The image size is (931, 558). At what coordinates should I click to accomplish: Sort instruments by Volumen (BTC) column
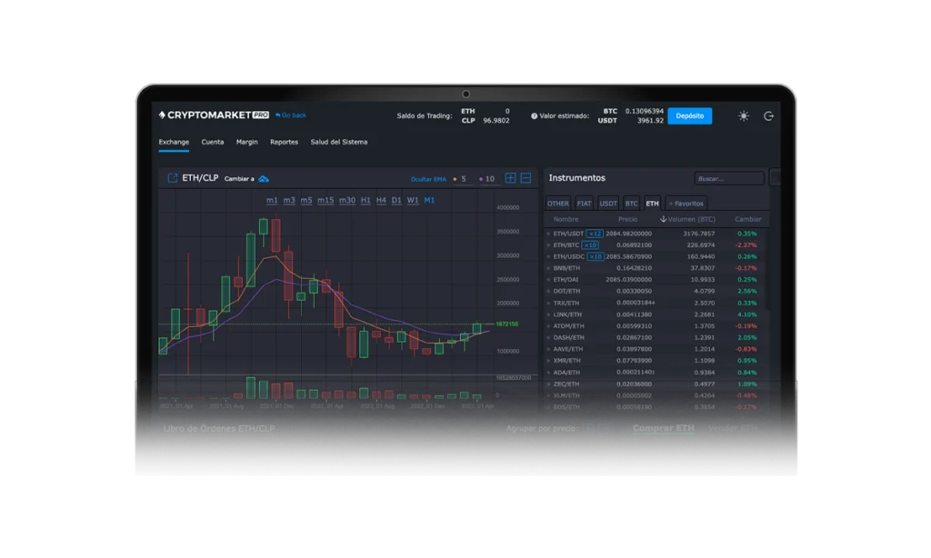pos(688,219)
